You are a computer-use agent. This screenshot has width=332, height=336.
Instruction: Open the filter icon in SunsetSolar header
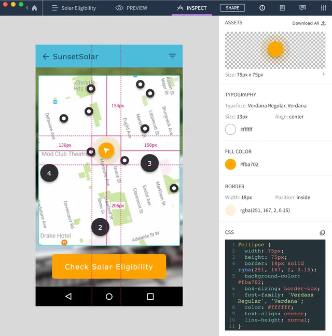coord(172,57)
